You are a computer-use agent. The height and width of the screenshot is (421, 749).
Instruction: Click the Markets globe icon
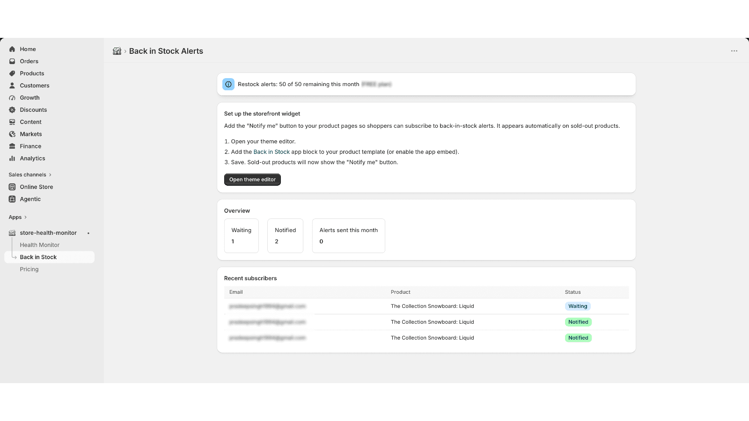coord(12,134)
